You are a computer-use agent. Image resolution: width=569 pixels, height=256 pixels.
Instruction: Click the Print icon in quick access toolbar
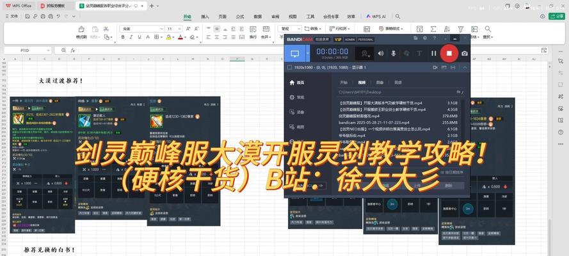[x=43, y=16]
